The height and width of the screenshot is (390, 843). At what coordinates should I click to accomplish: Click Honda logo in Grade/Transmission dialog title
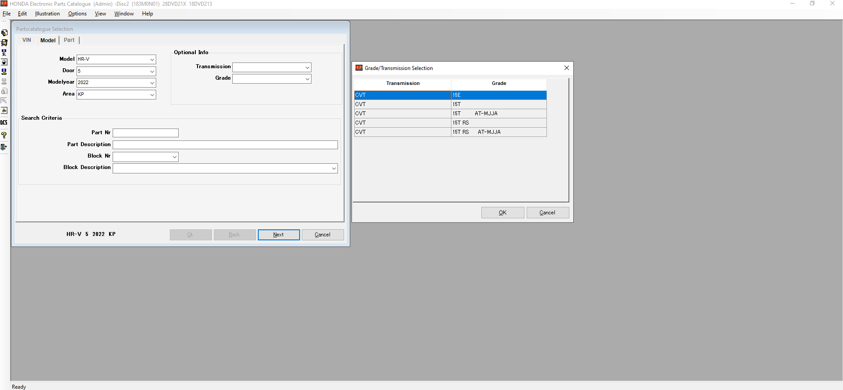click(x=359, y=68)
